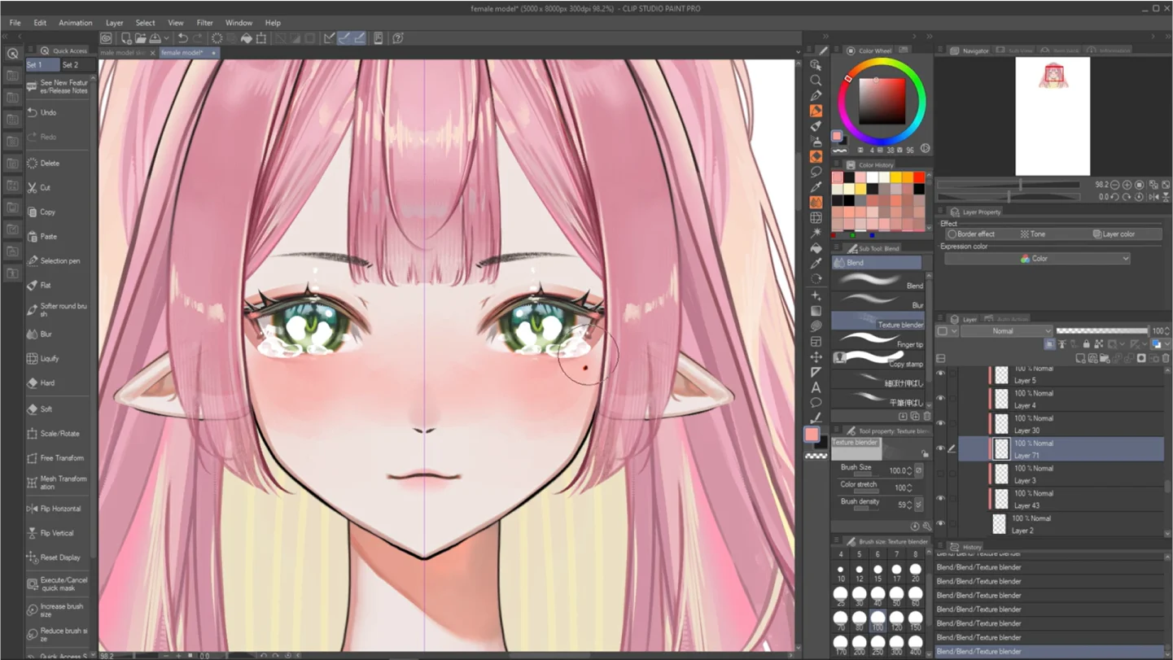Select Layer 43 in layer list
The image size is (1173, 660).
click(1062, 499)
